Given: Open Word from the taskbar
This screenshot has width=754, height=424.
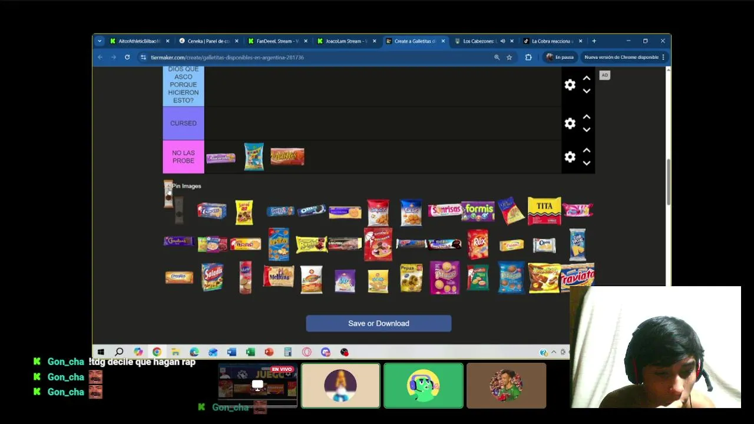Looking at the screenshot, I should [232, 352].
